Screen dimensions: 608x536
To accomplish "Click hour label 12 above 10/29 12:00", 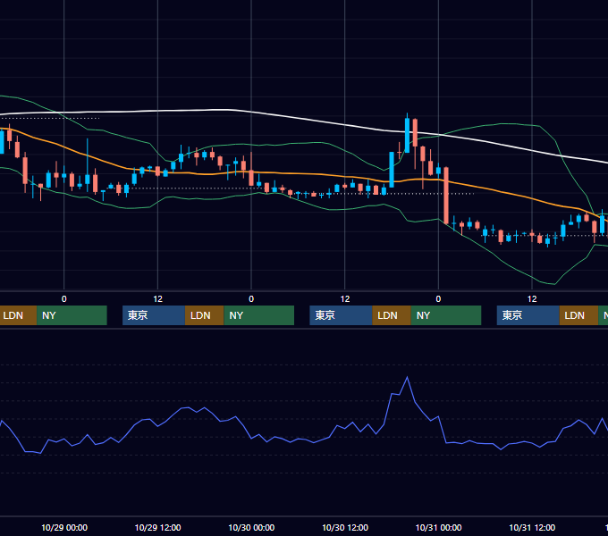I will click(158, 299).
